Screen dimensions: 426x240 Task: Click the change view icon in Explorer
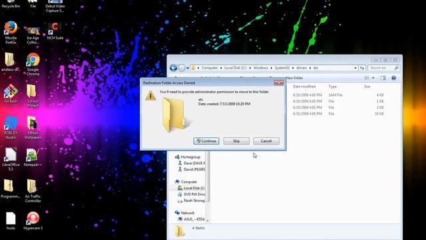pos(367,78)
